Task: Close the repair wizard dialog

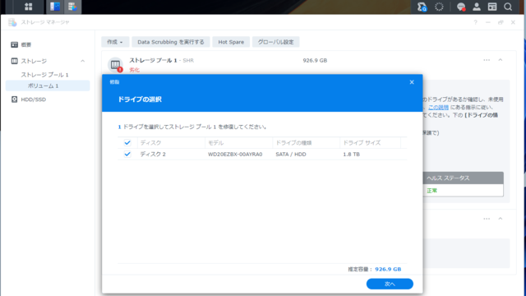Action: point(412,82)
